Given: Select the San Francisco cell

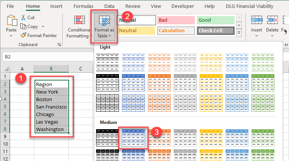Looking at the screenshot, I should tap(51, 107).
